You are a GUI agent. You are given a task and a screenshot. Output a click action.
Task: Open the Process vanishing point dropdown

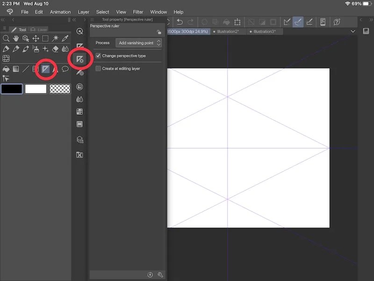tap(139, 42)
